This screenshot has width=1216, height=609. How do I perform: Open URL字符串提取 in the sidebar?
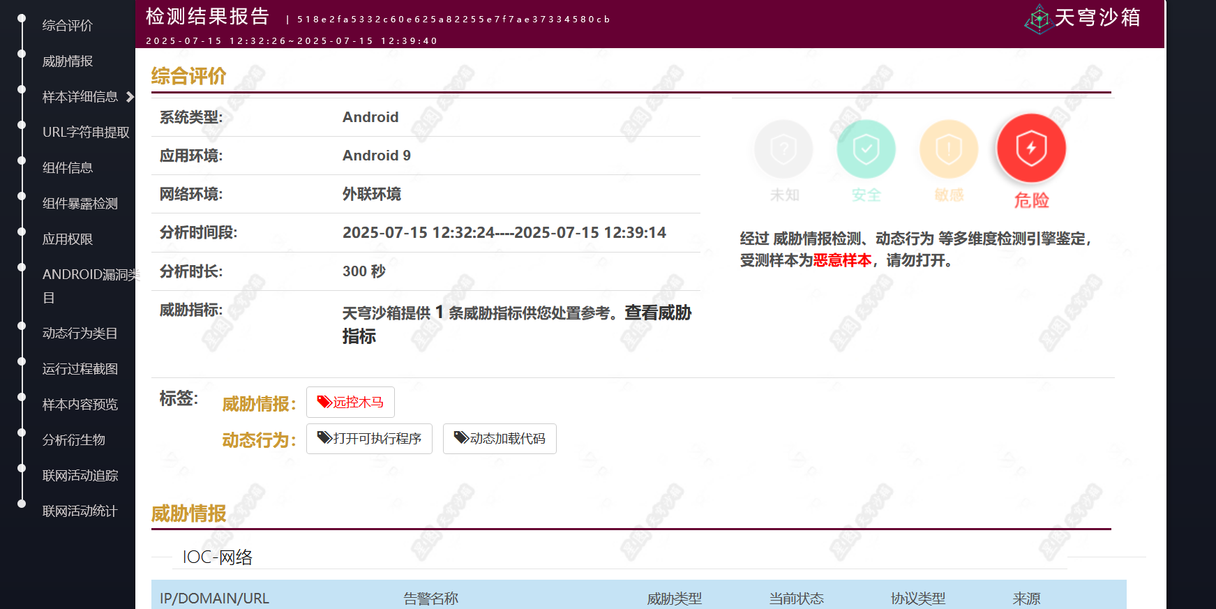click(x=86, y=133)
